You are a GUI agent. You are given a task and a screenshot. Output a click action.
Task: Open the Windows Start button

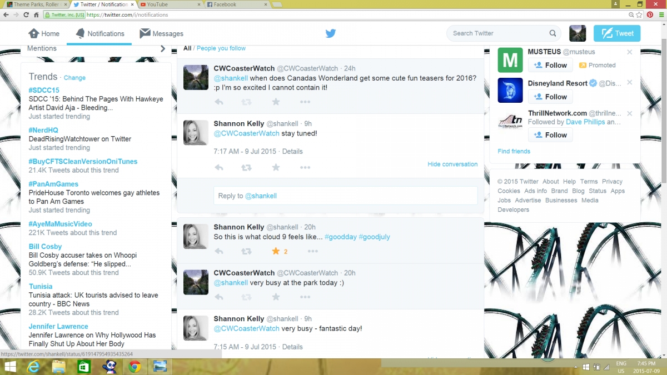click(x=10, y=366)
